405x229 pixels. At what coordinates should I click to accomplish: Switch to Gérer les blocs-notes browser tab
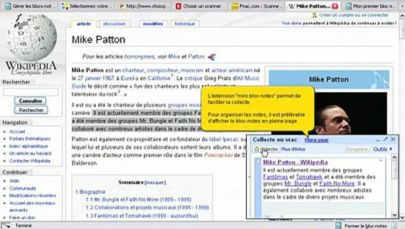point(31,6)
